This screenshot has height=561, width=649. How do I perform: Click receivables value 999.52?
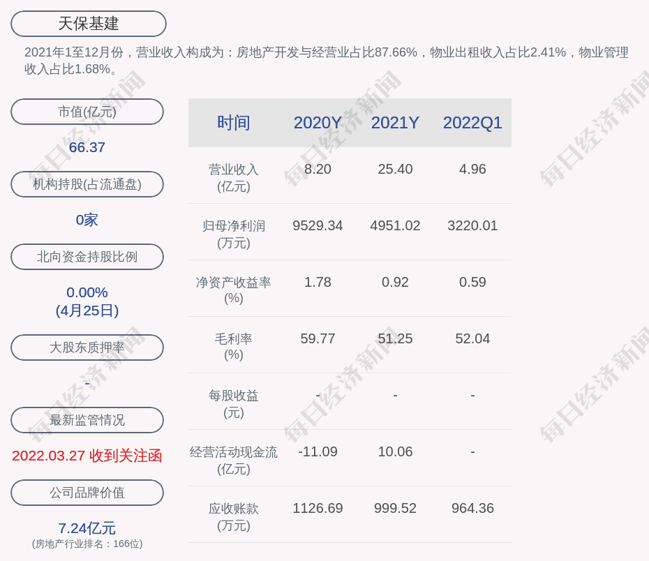(395, 508)
